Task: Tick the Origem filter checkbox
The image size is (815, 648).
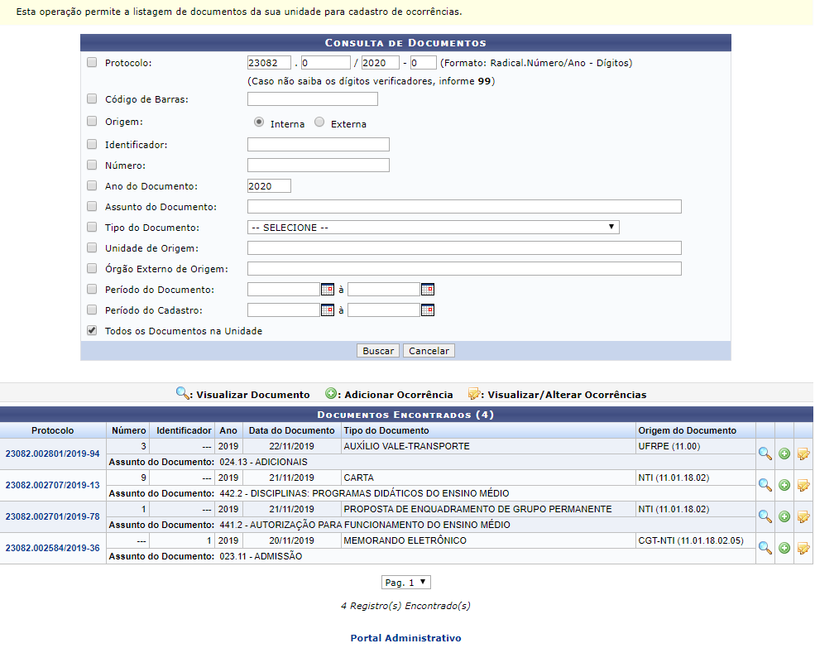Action: tap(92, 121)
